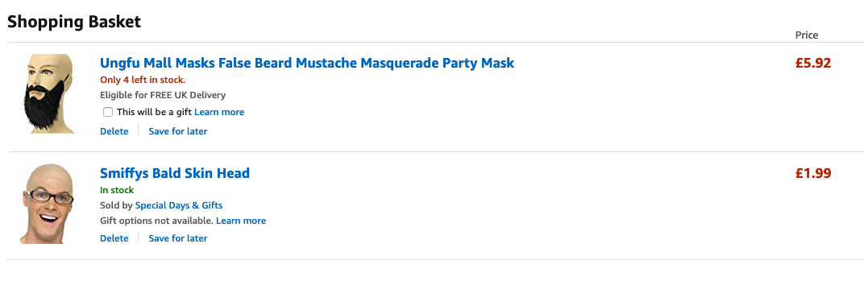Open 'Learn more' beside 'Gift options not available'

(241, 221)
